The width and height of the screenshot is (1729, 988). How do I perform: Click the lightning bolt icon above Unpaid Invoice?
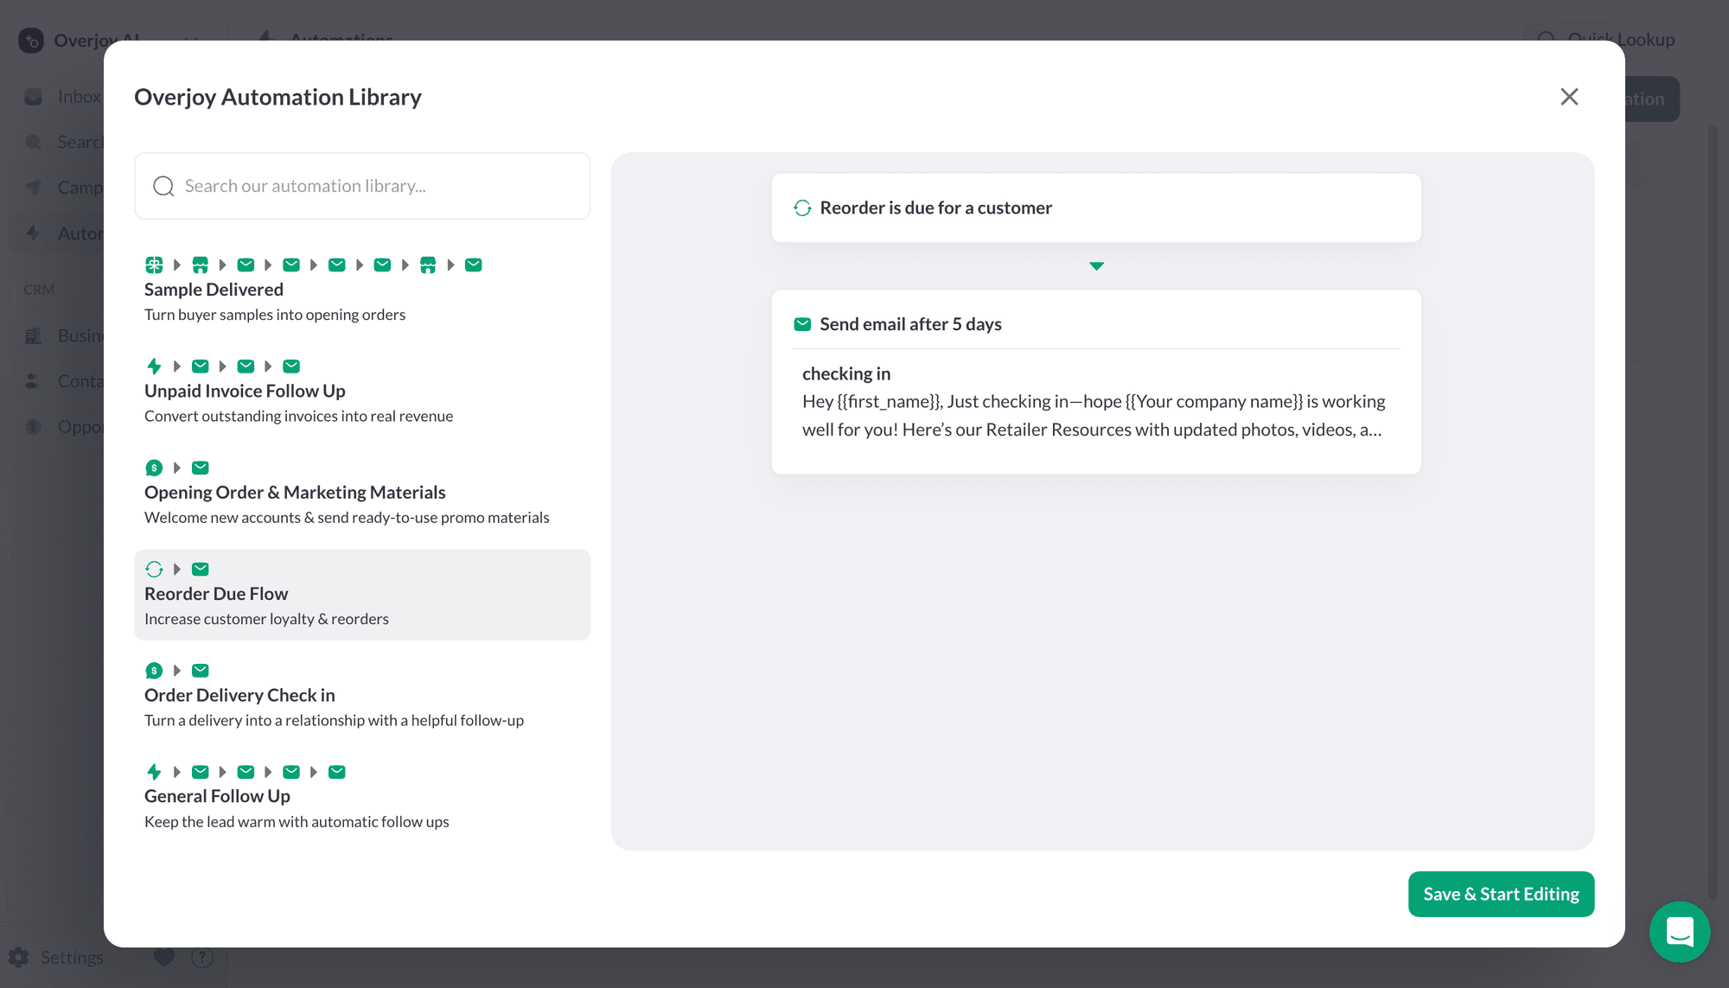point(154,366)
